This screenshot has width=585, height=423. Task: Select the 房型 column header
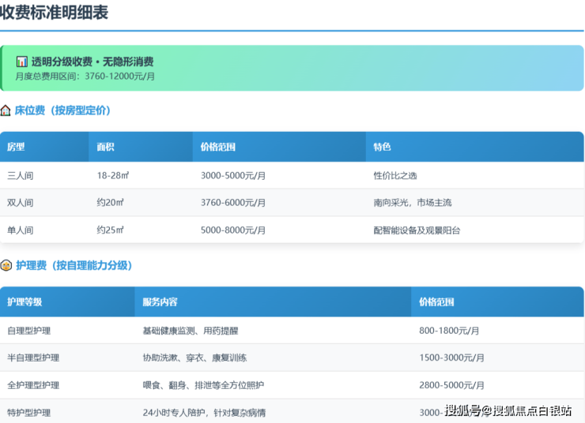point(17,147)
